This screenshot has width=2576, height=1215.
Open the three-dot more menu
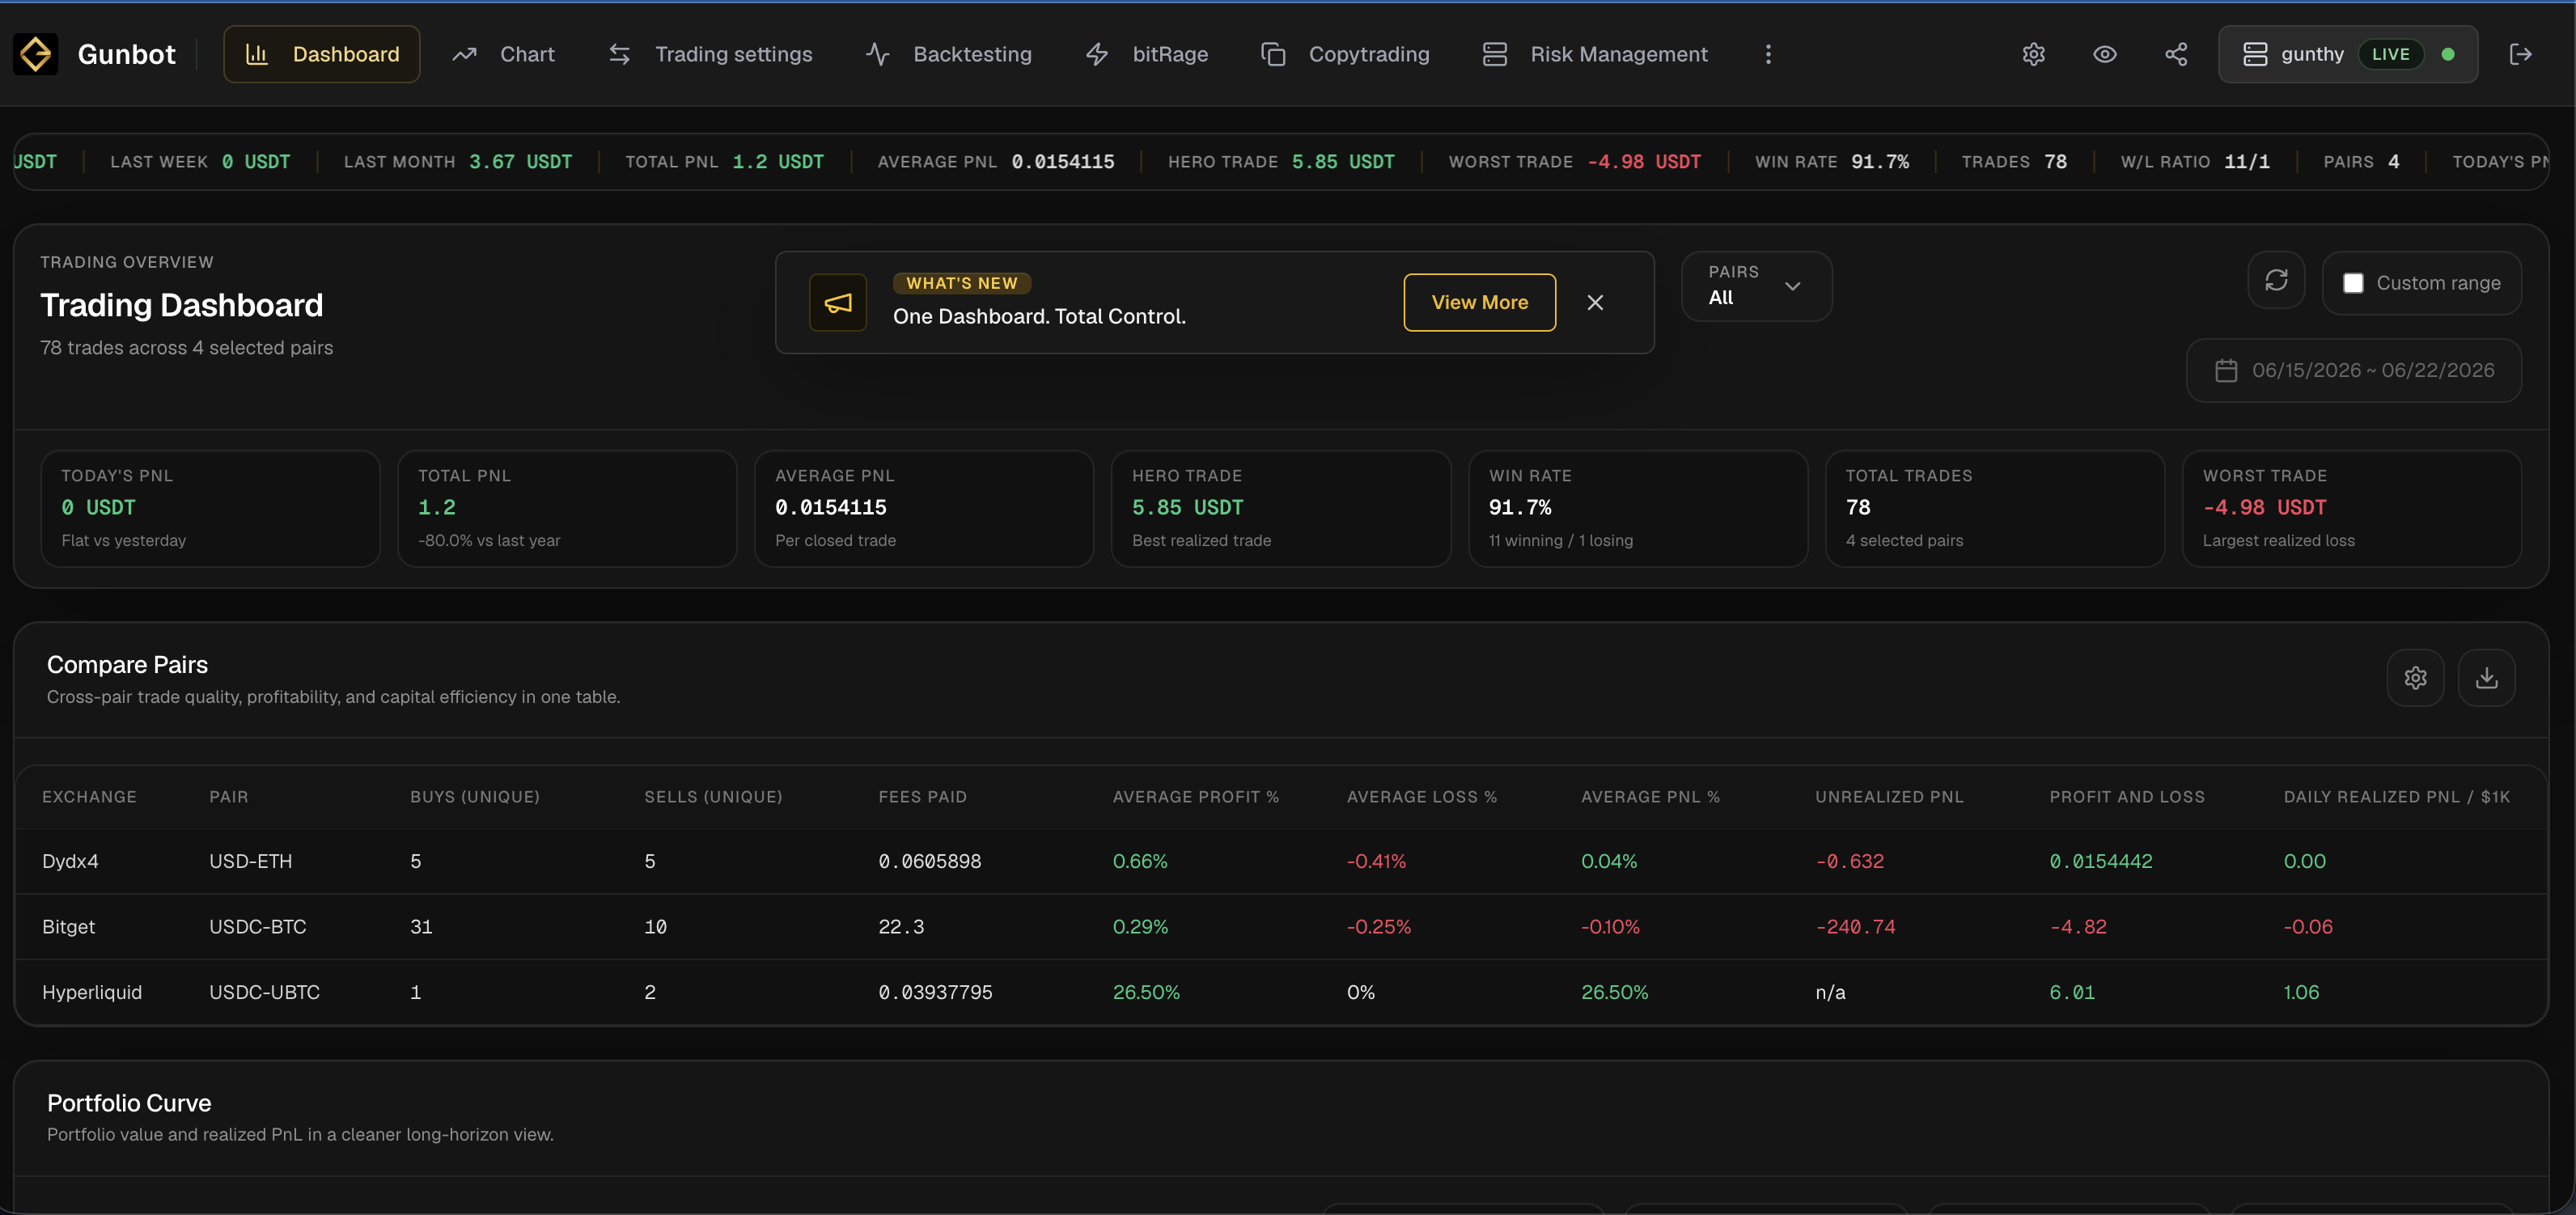tap(1768, 54)
